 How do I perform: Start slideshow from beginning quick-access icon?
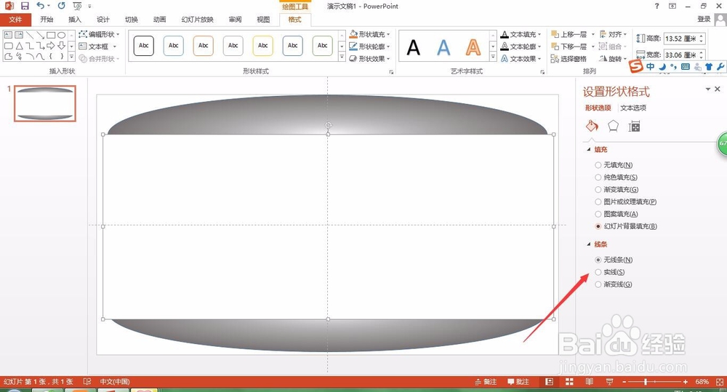point(78,6)
